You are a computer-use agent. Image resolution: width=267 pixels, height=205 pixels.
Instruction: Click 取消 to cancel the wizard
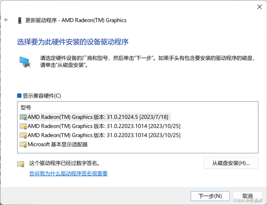247,196
